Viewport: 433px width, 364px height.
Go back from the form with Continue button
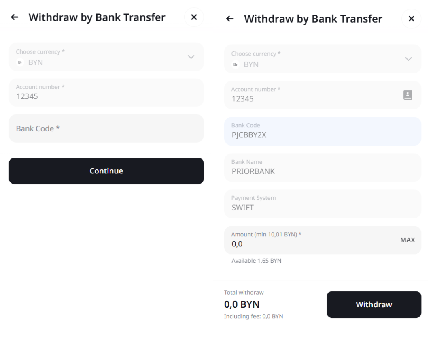(x=15, y=17)
